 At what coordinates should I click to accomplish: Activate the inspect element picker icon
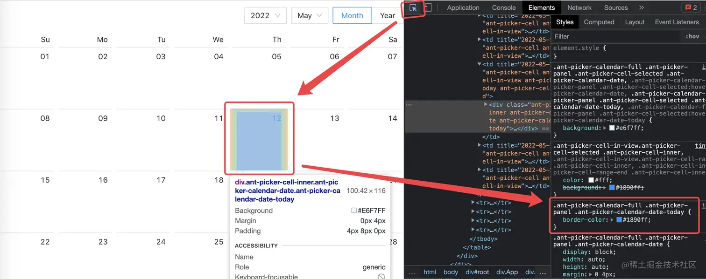pos(413,8)
